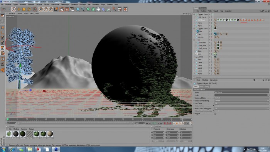Collapse the ivy object tree node

194,40
